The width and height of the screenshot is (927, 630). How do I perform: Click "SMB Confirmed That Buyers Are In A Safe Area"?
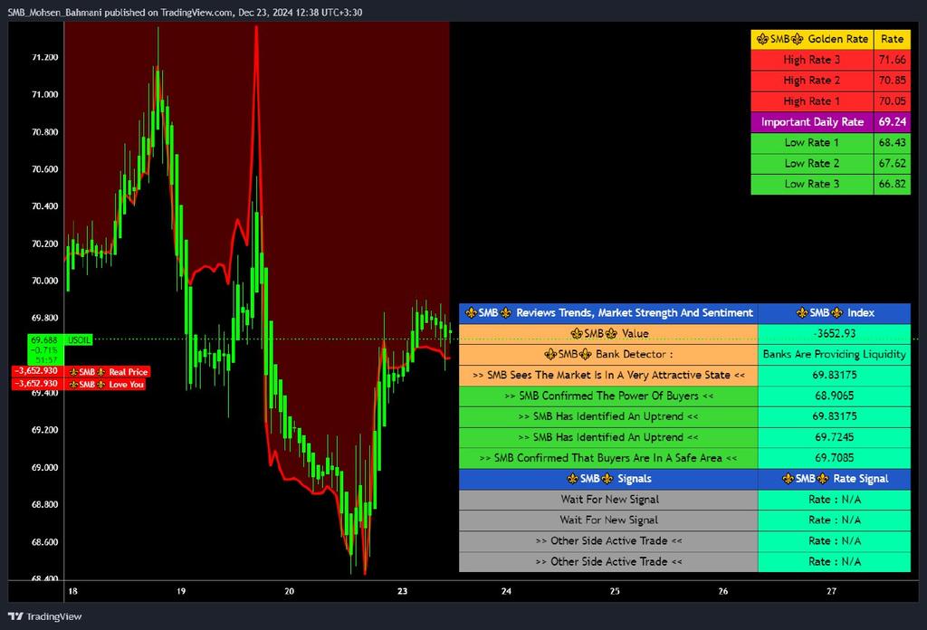[608, 458]
